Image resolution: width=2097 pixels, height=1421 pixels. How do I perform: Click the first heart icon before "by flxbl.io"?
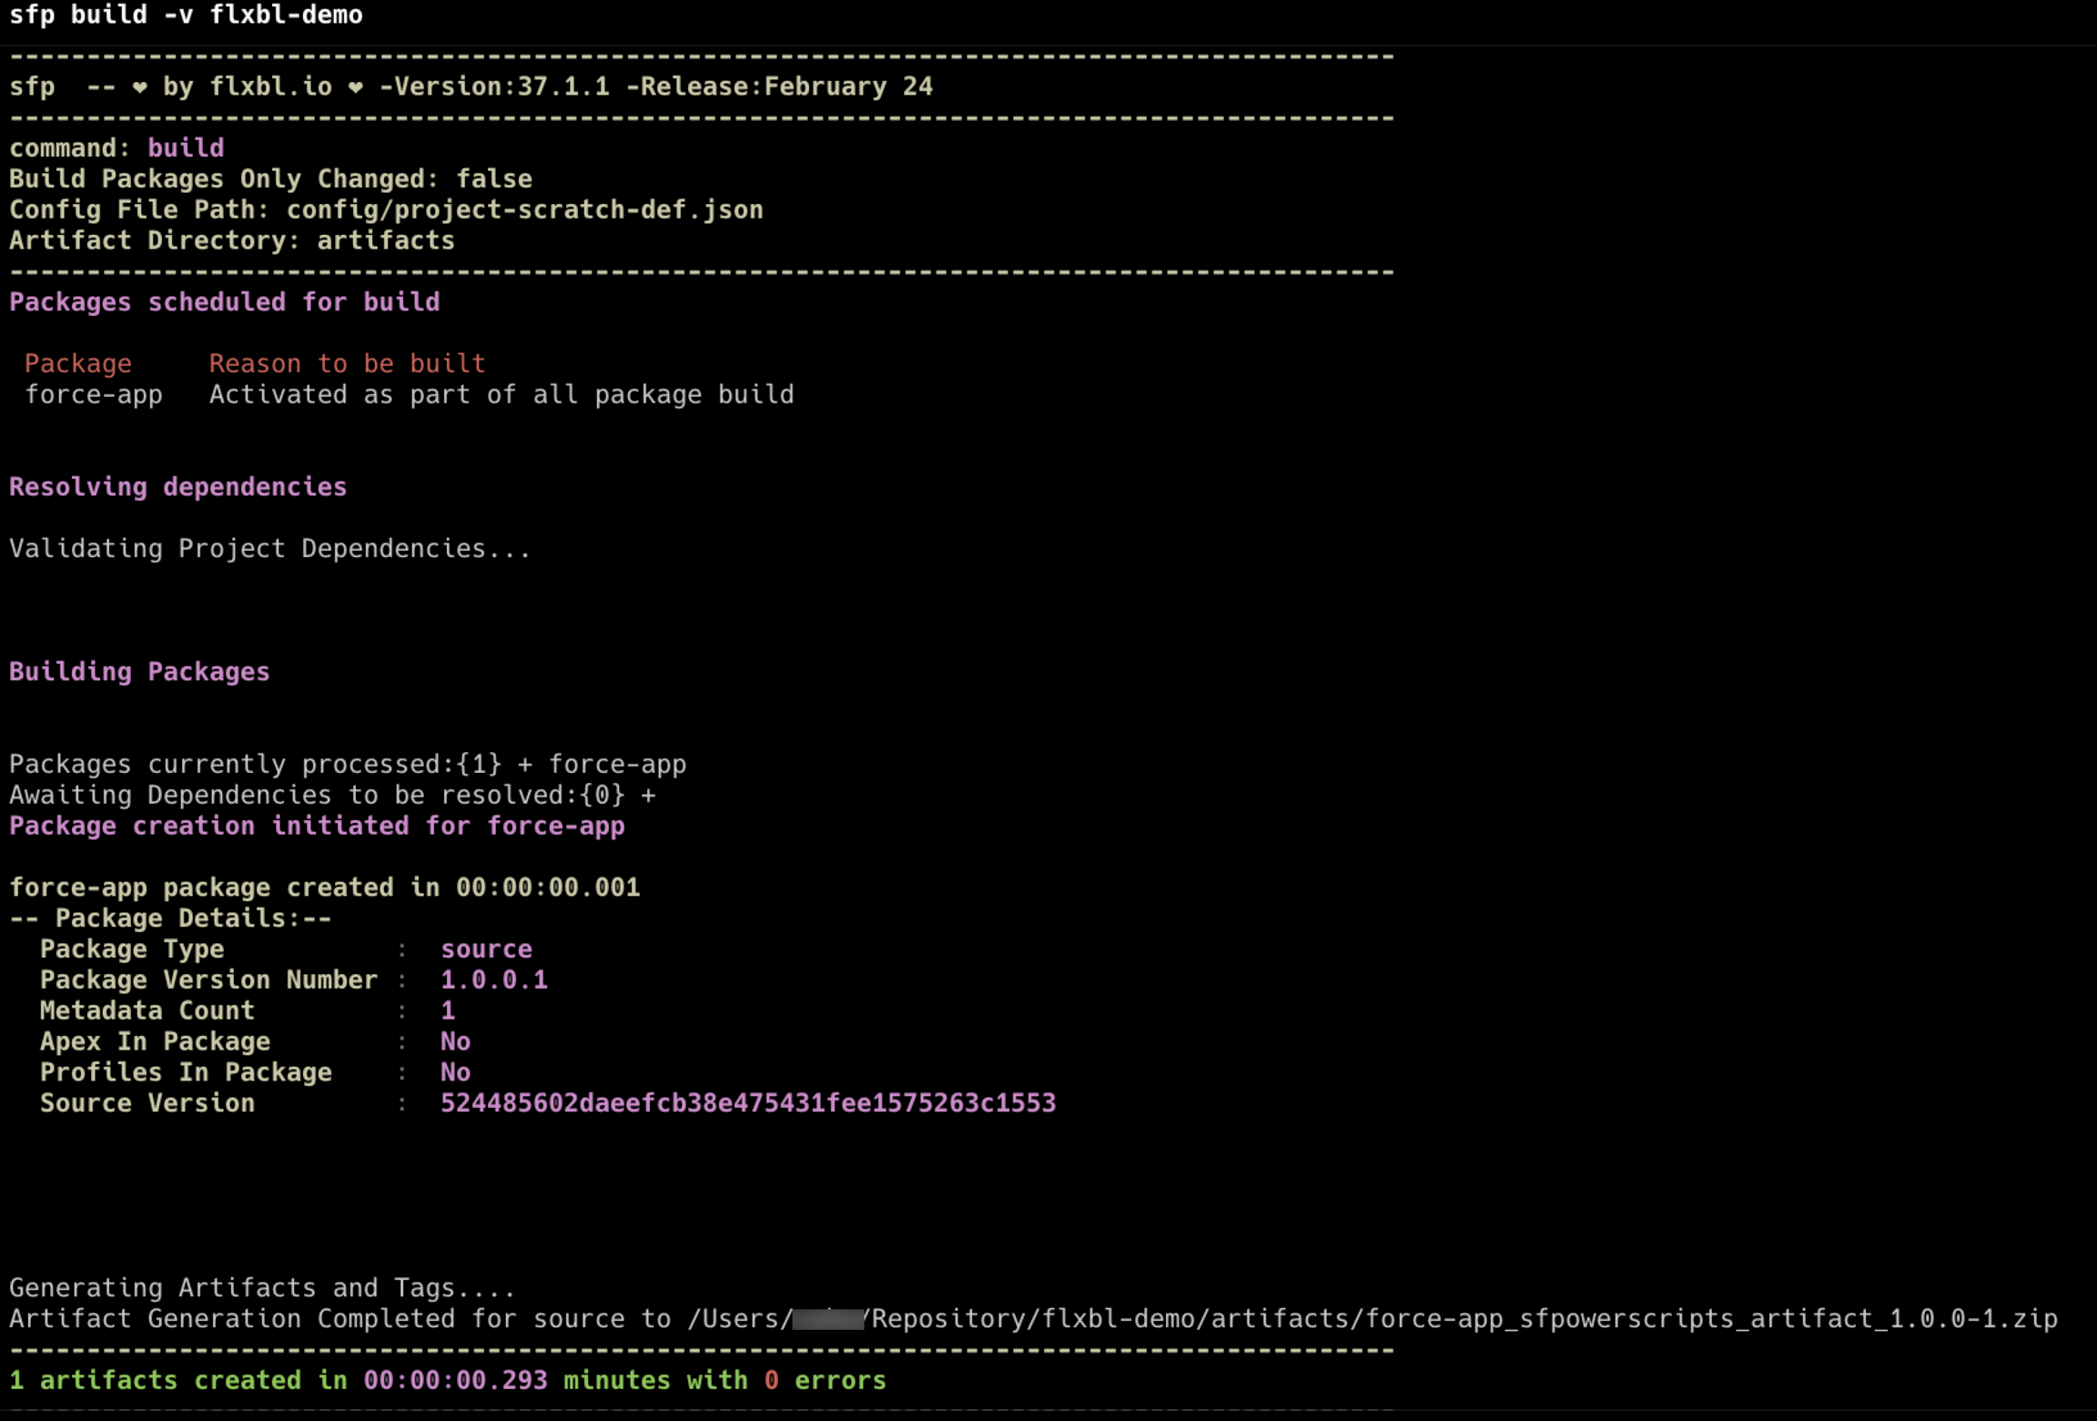point(139,87)
